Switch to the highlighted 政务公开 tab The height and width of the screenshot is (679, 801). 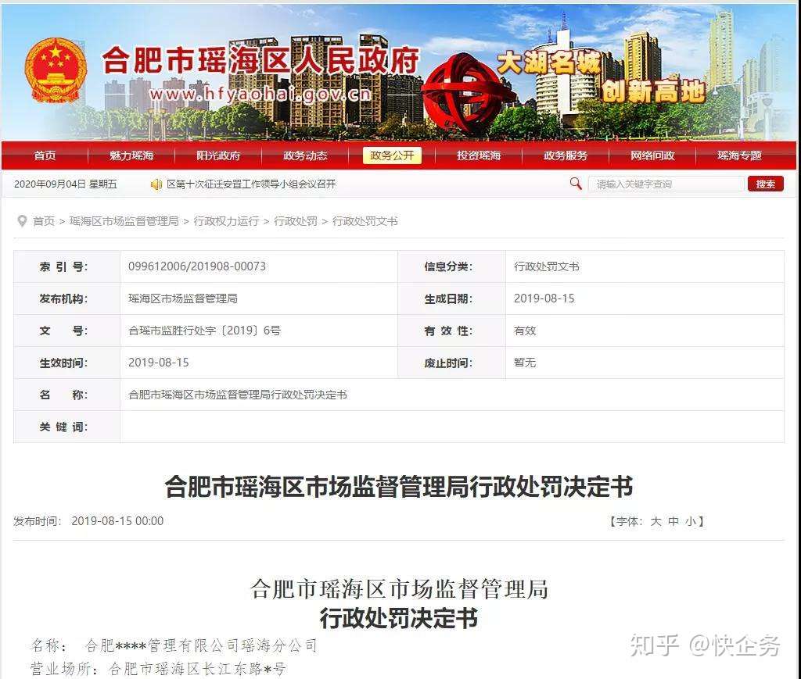(x=392, y=155)
